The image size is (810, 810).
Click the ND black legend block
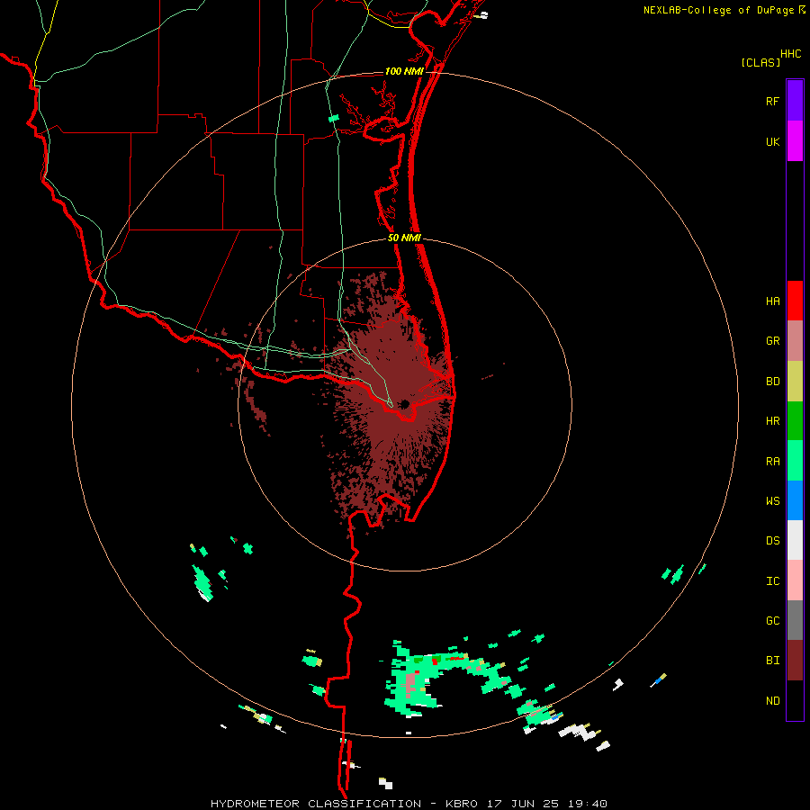tap(795, 700)
